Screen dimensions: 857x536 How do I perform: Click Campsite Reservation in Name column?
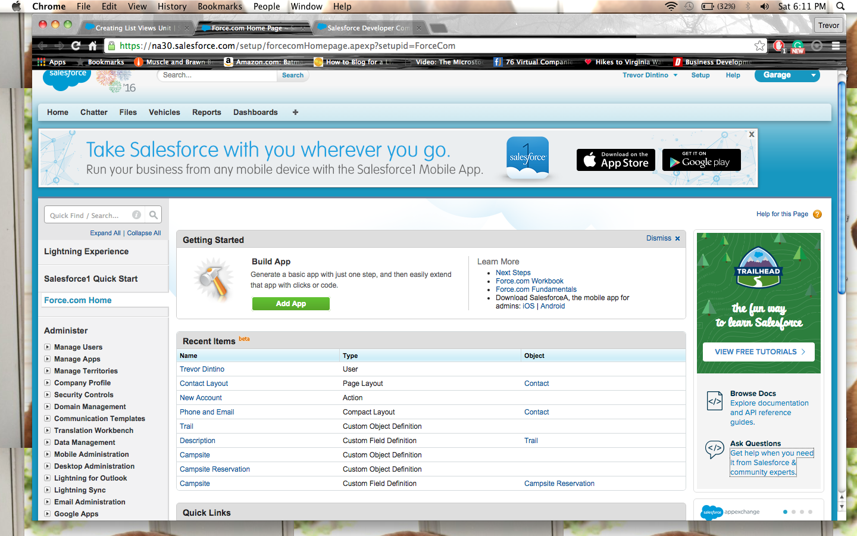coord(215,469)
